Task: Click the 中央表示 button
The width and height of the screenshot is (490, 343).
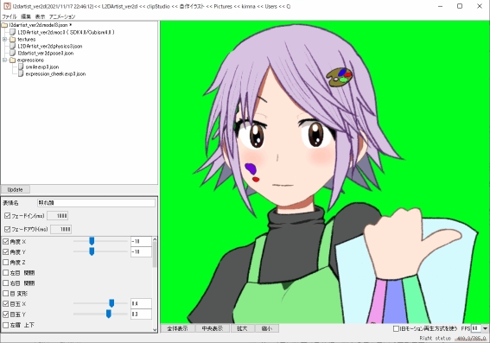Action: coord(213,328)
